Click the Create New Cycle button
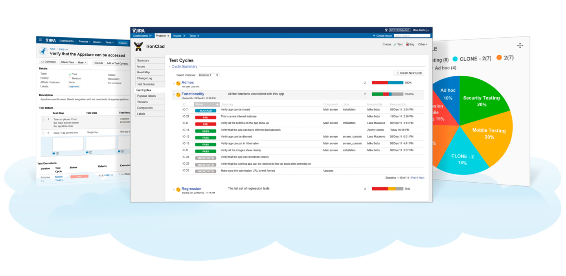This screenshot has width=566, height=276. (409, 73)
